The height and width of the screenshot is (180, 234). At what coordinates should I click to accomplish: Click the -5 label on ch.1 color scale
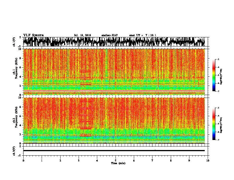[218, 75]
